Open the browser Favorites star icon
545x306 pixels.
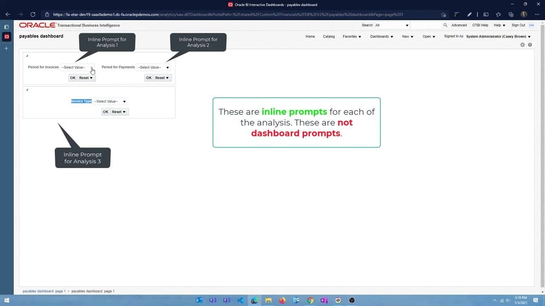(x=498, y=14)
